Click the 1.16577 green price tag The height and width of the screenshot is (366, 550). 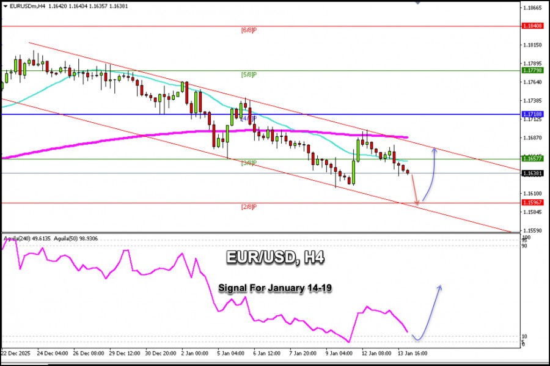[533, 159]
